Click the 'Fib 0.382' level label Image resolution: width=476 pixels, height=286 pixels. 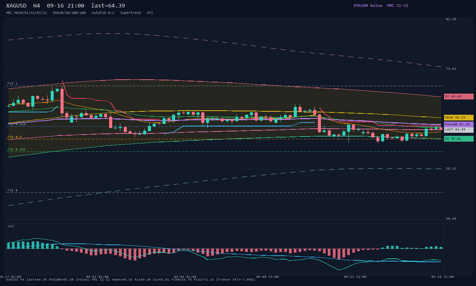click(17, 149)
